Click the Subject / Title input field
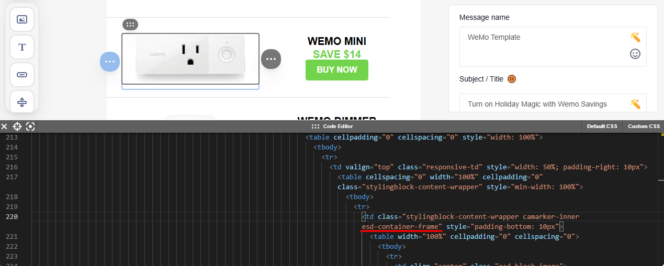The image size is (664, 266). click(x=553, y=103)
